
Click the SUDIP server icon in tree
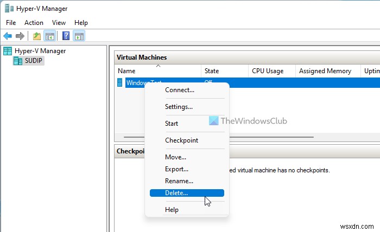tap(18, 61)
